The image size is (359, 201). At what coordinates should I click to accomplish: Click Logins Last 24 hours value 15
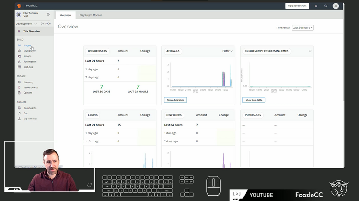[x=119, y=125]
